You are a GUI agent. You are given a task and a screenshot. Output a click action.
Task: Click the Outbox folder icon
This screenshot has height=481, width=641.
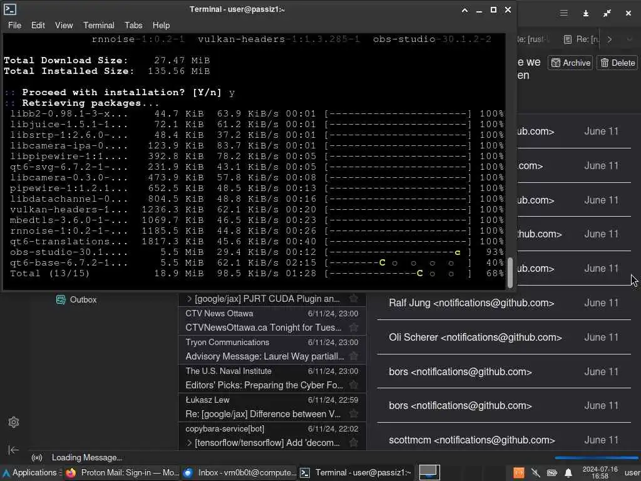point(61,299)
